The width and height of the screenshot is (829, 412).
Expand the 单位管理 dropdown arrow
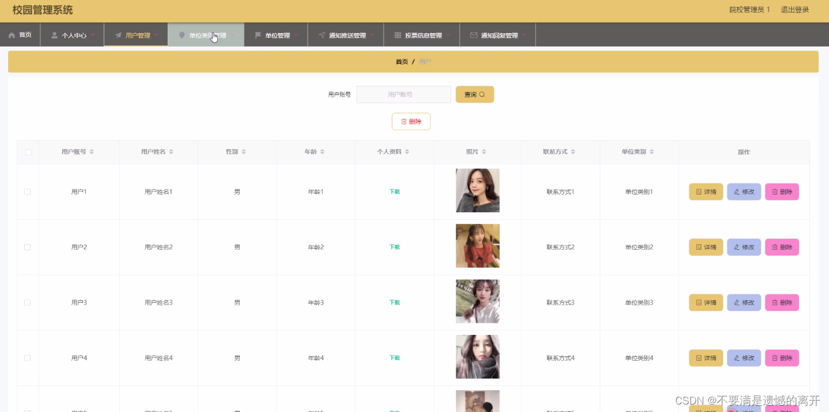296,35
